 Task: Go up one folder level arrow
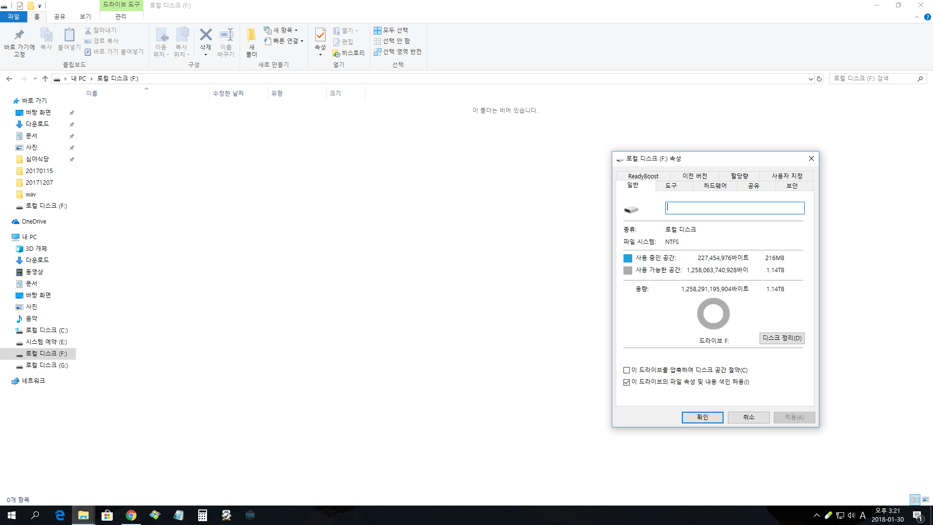45,78
